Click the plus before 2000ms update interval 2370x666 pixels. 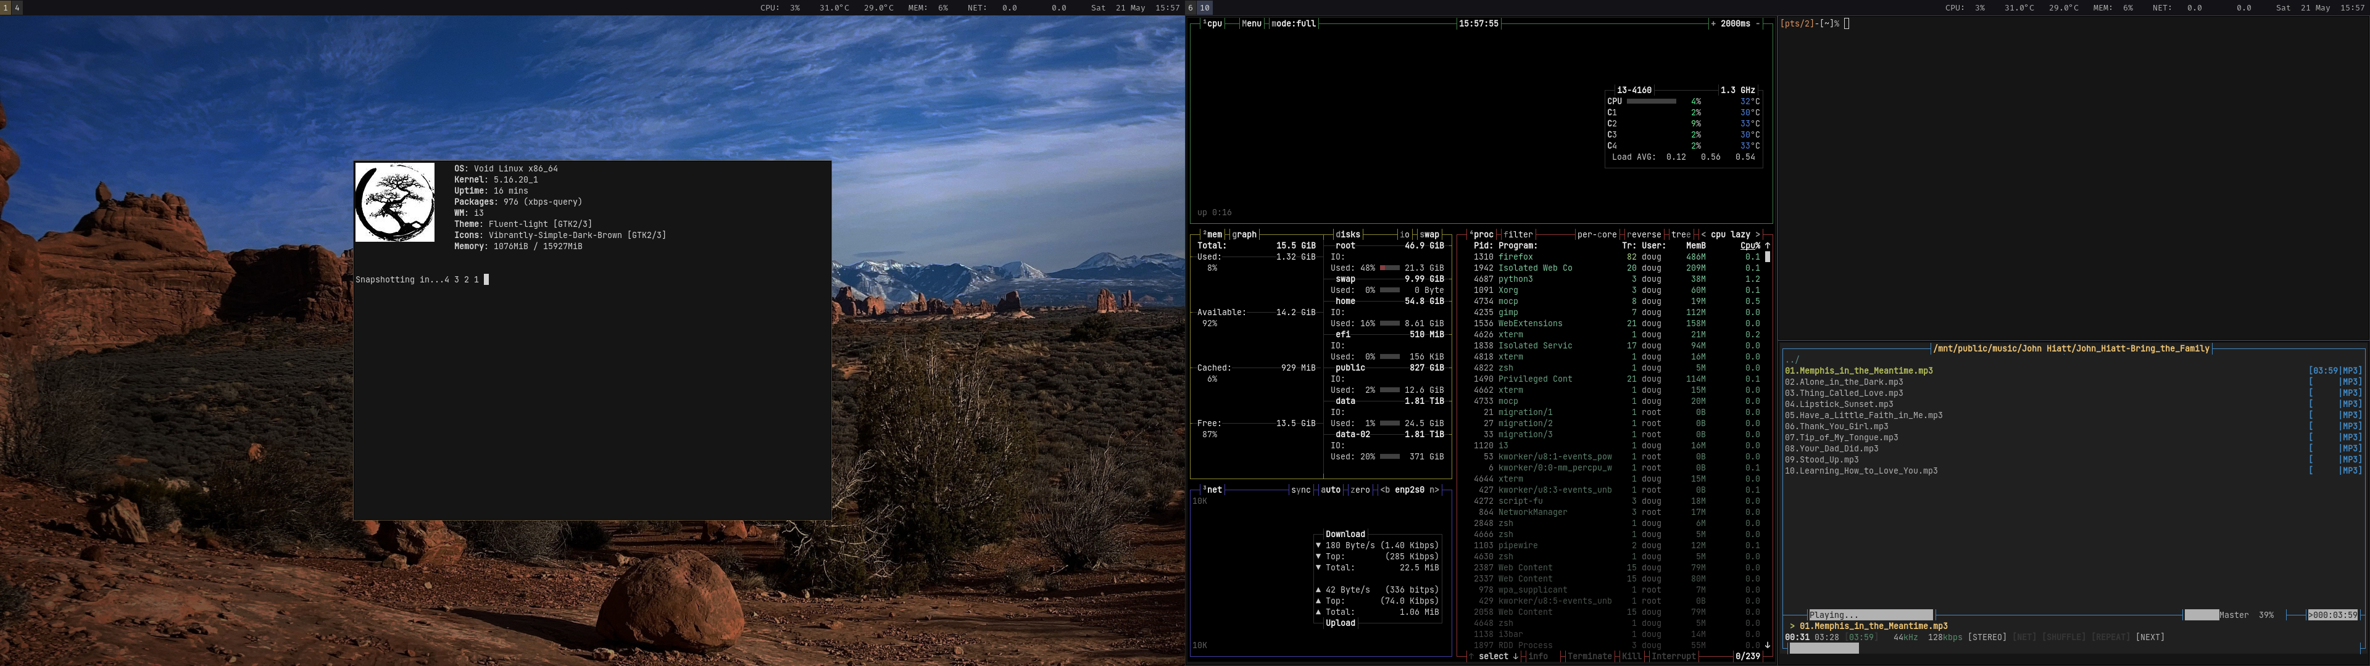coord(1713,24)
